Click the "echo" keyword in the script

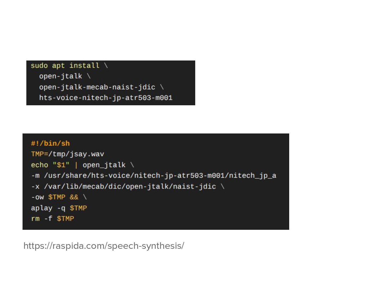[x=39, y=165]
